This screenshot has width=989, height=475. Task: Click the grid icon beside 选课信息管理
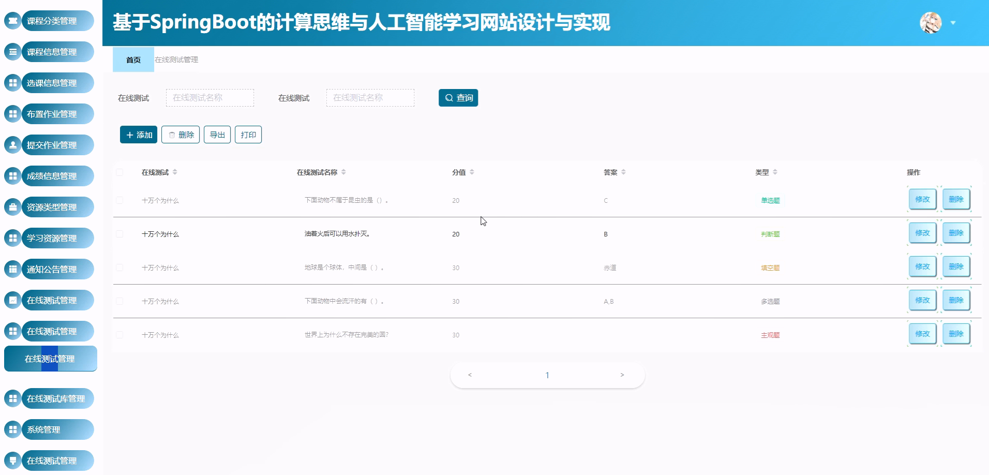pos(13,83)
